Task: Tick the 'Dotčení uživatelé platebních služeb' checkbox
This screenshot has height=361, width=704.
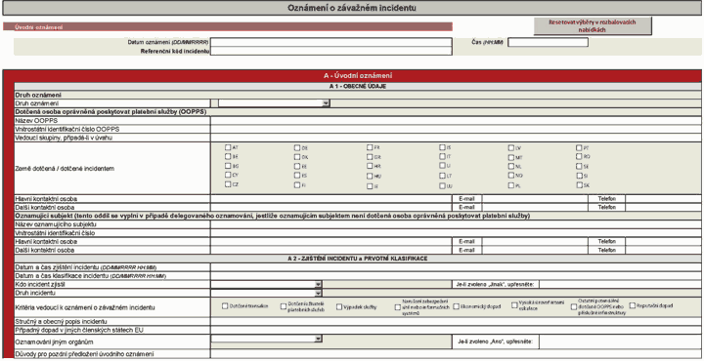Action: click(x=284, y=306)
